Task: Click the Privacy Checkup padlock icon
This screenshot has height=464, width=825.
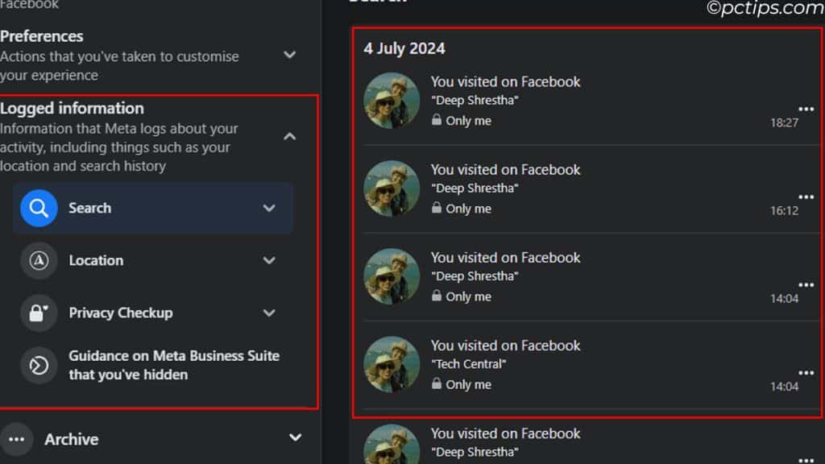Action: pyautogui.click(x=38, y=313)
